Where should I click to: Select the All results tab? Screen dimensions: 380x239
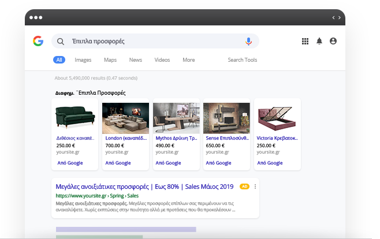click(59, 60)
